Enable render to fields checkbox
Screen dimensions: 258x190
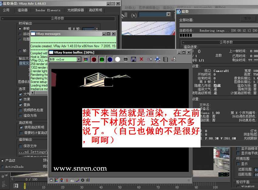[20, 115]
